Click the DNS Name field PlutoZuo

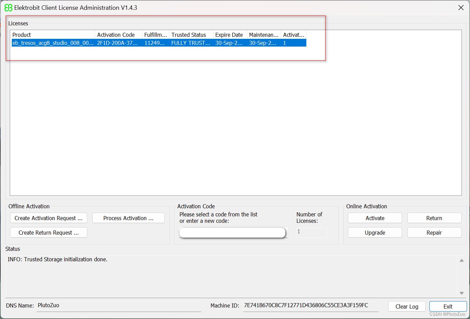pyautogui.click(x=119, y=306)
